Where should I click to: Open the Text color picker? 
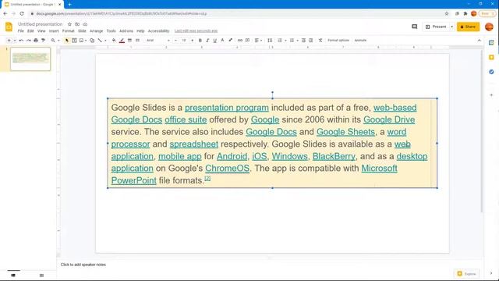pos(222,41)
